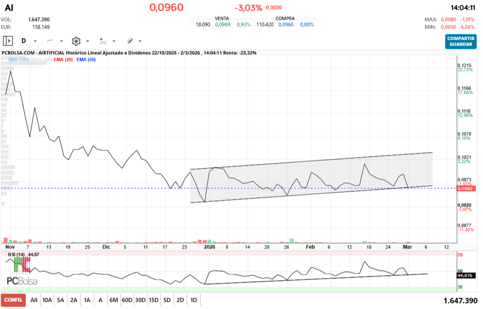Viewport: 483px width, 309px height.
Task: Select the pencil drawing tool
Action: click(129, 41)
